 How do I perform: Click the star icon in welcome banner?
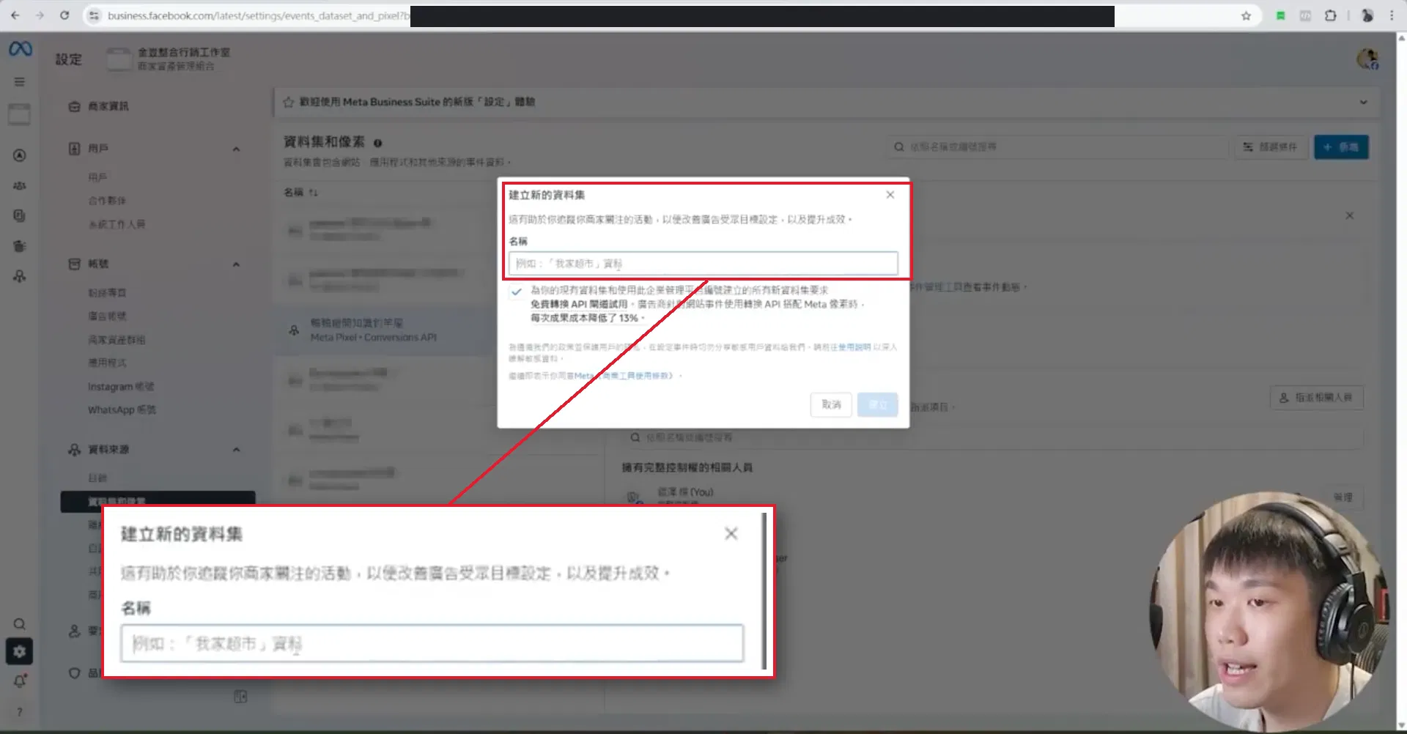pos(289,102)
